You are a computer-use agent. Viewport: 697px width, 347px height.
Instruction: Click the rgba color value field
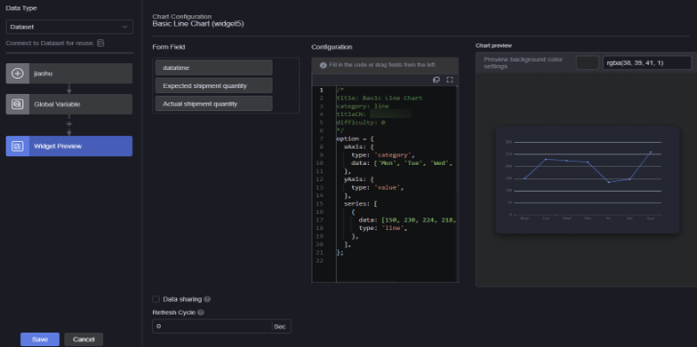tap(647, 63)
